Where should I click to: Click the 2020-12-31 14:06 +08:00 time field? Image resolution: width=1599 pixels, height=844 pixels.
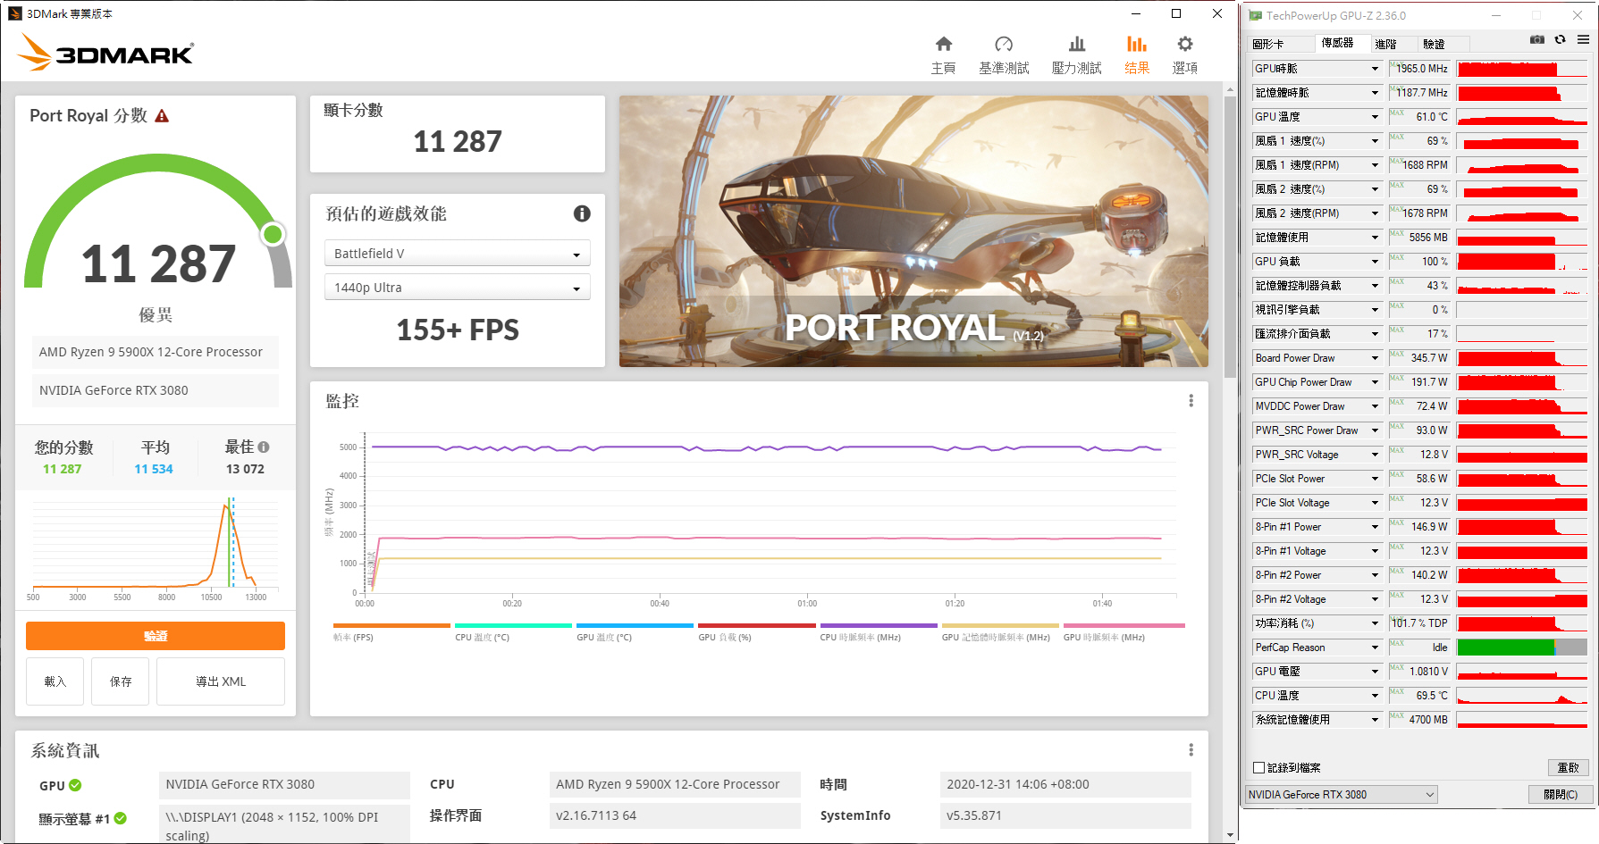point(1065,784)
